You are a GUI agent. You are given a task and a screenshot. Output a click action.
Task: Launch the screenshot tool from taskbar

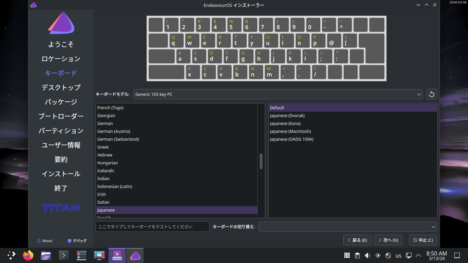(x=99, y=255)
